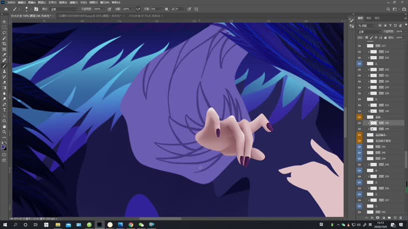
Task: Open layer blend mode dropdown
Action: click(369, 31)
